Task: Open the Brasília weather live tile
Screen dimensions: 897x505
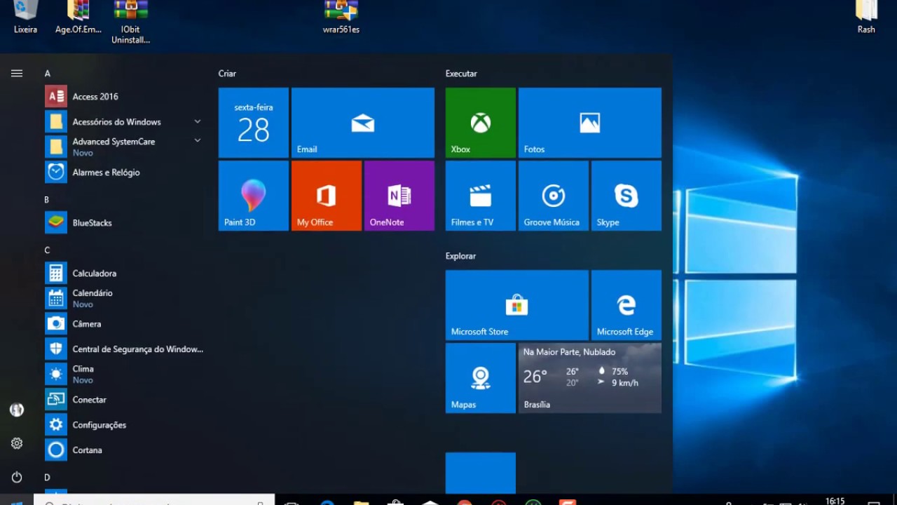Action: pyautogui.click(x=590, y=378)
